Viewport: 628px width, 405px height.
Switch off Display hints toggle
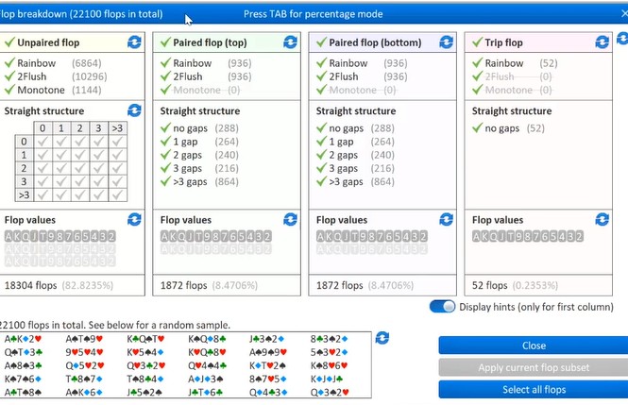click(442, 307)
